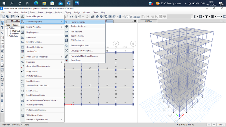Click the Section Cuts menu icon
The height and width of the screenshot is (127, 226).
22,51
